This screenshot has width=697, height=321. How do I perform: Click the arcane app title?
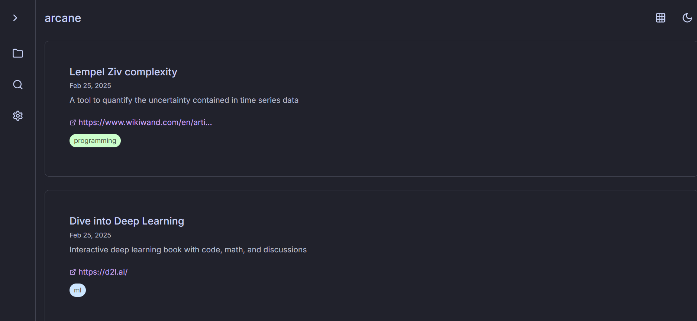63,18
